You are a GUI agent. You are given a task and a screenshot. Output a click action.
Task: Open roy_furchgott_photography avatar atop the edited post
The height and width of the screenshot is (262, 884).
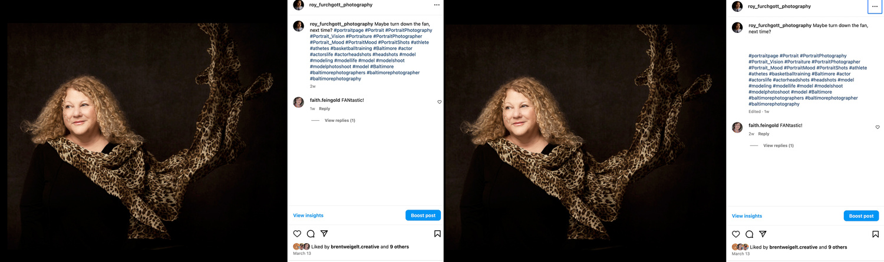click(737, 6)
